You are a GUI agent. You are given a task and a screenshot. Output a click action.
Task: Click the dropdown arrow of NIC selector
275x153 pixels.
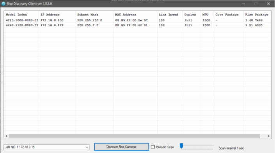[x=86, y=147]
